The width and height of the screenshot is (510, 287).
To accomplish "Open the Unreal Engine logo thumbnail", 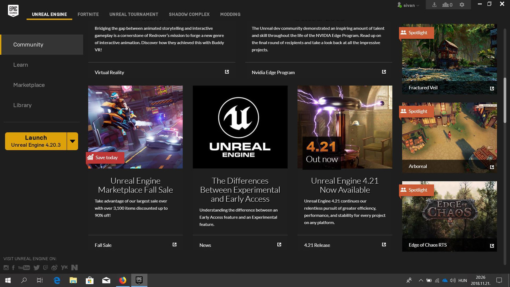I will (x=240, y=127).
